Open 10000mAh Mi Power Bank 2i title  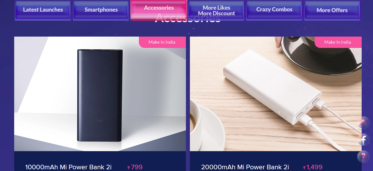click(68, 167)
